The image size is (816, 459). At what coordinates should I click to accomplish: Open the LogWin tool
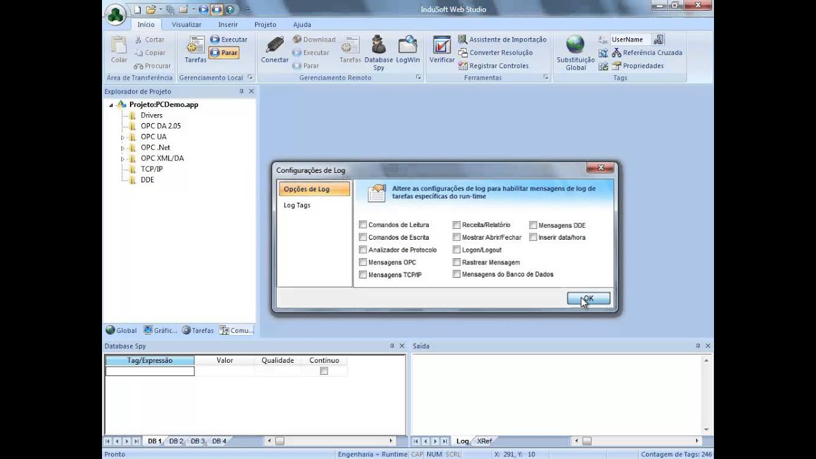pyautogui.click(x=408, y=50)
